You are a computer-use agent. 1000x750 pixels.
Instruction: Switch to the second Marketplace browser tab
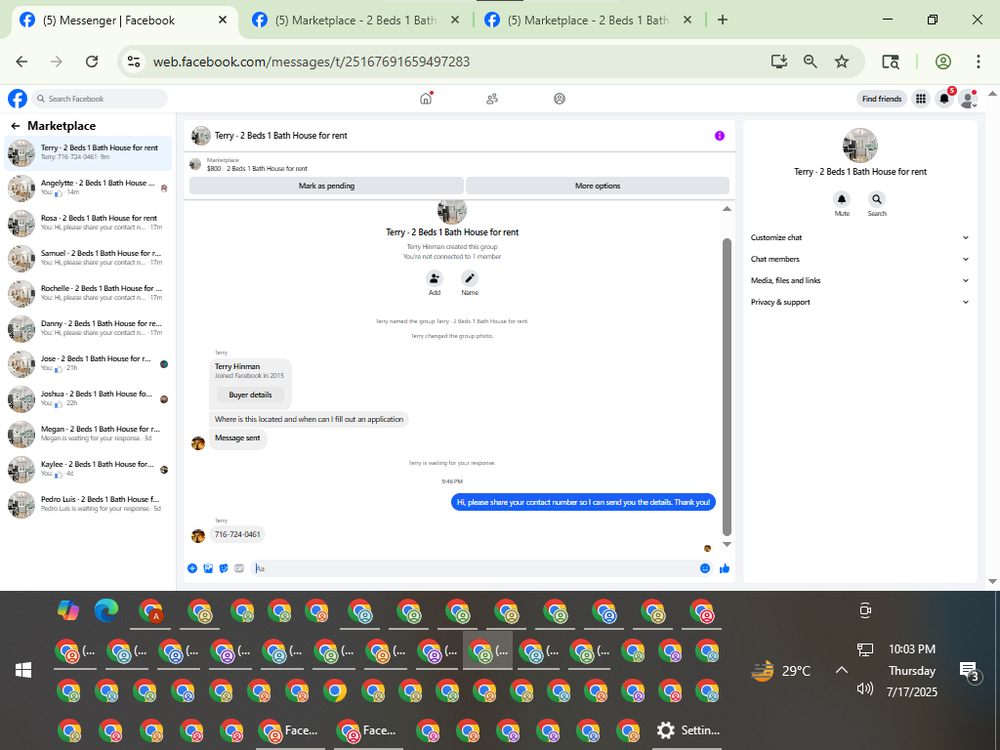coord(355,21)
